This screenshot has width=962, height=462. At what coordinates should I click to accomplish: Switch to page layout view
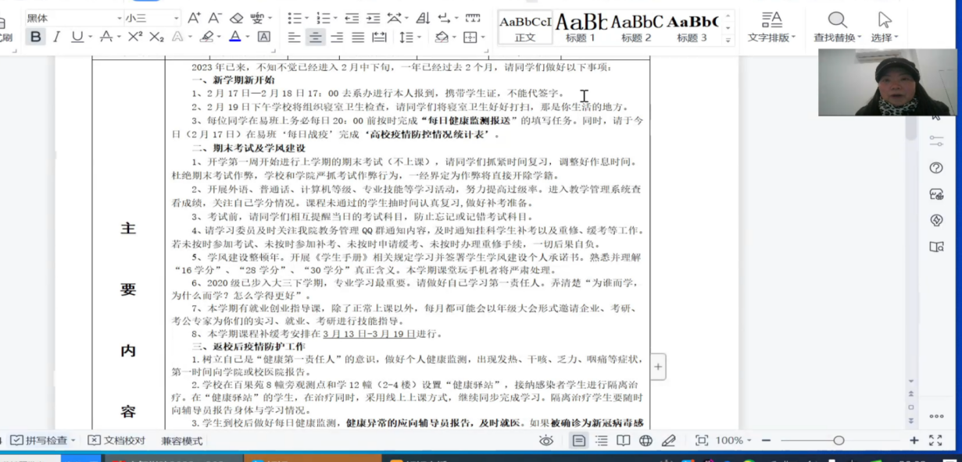579,440
